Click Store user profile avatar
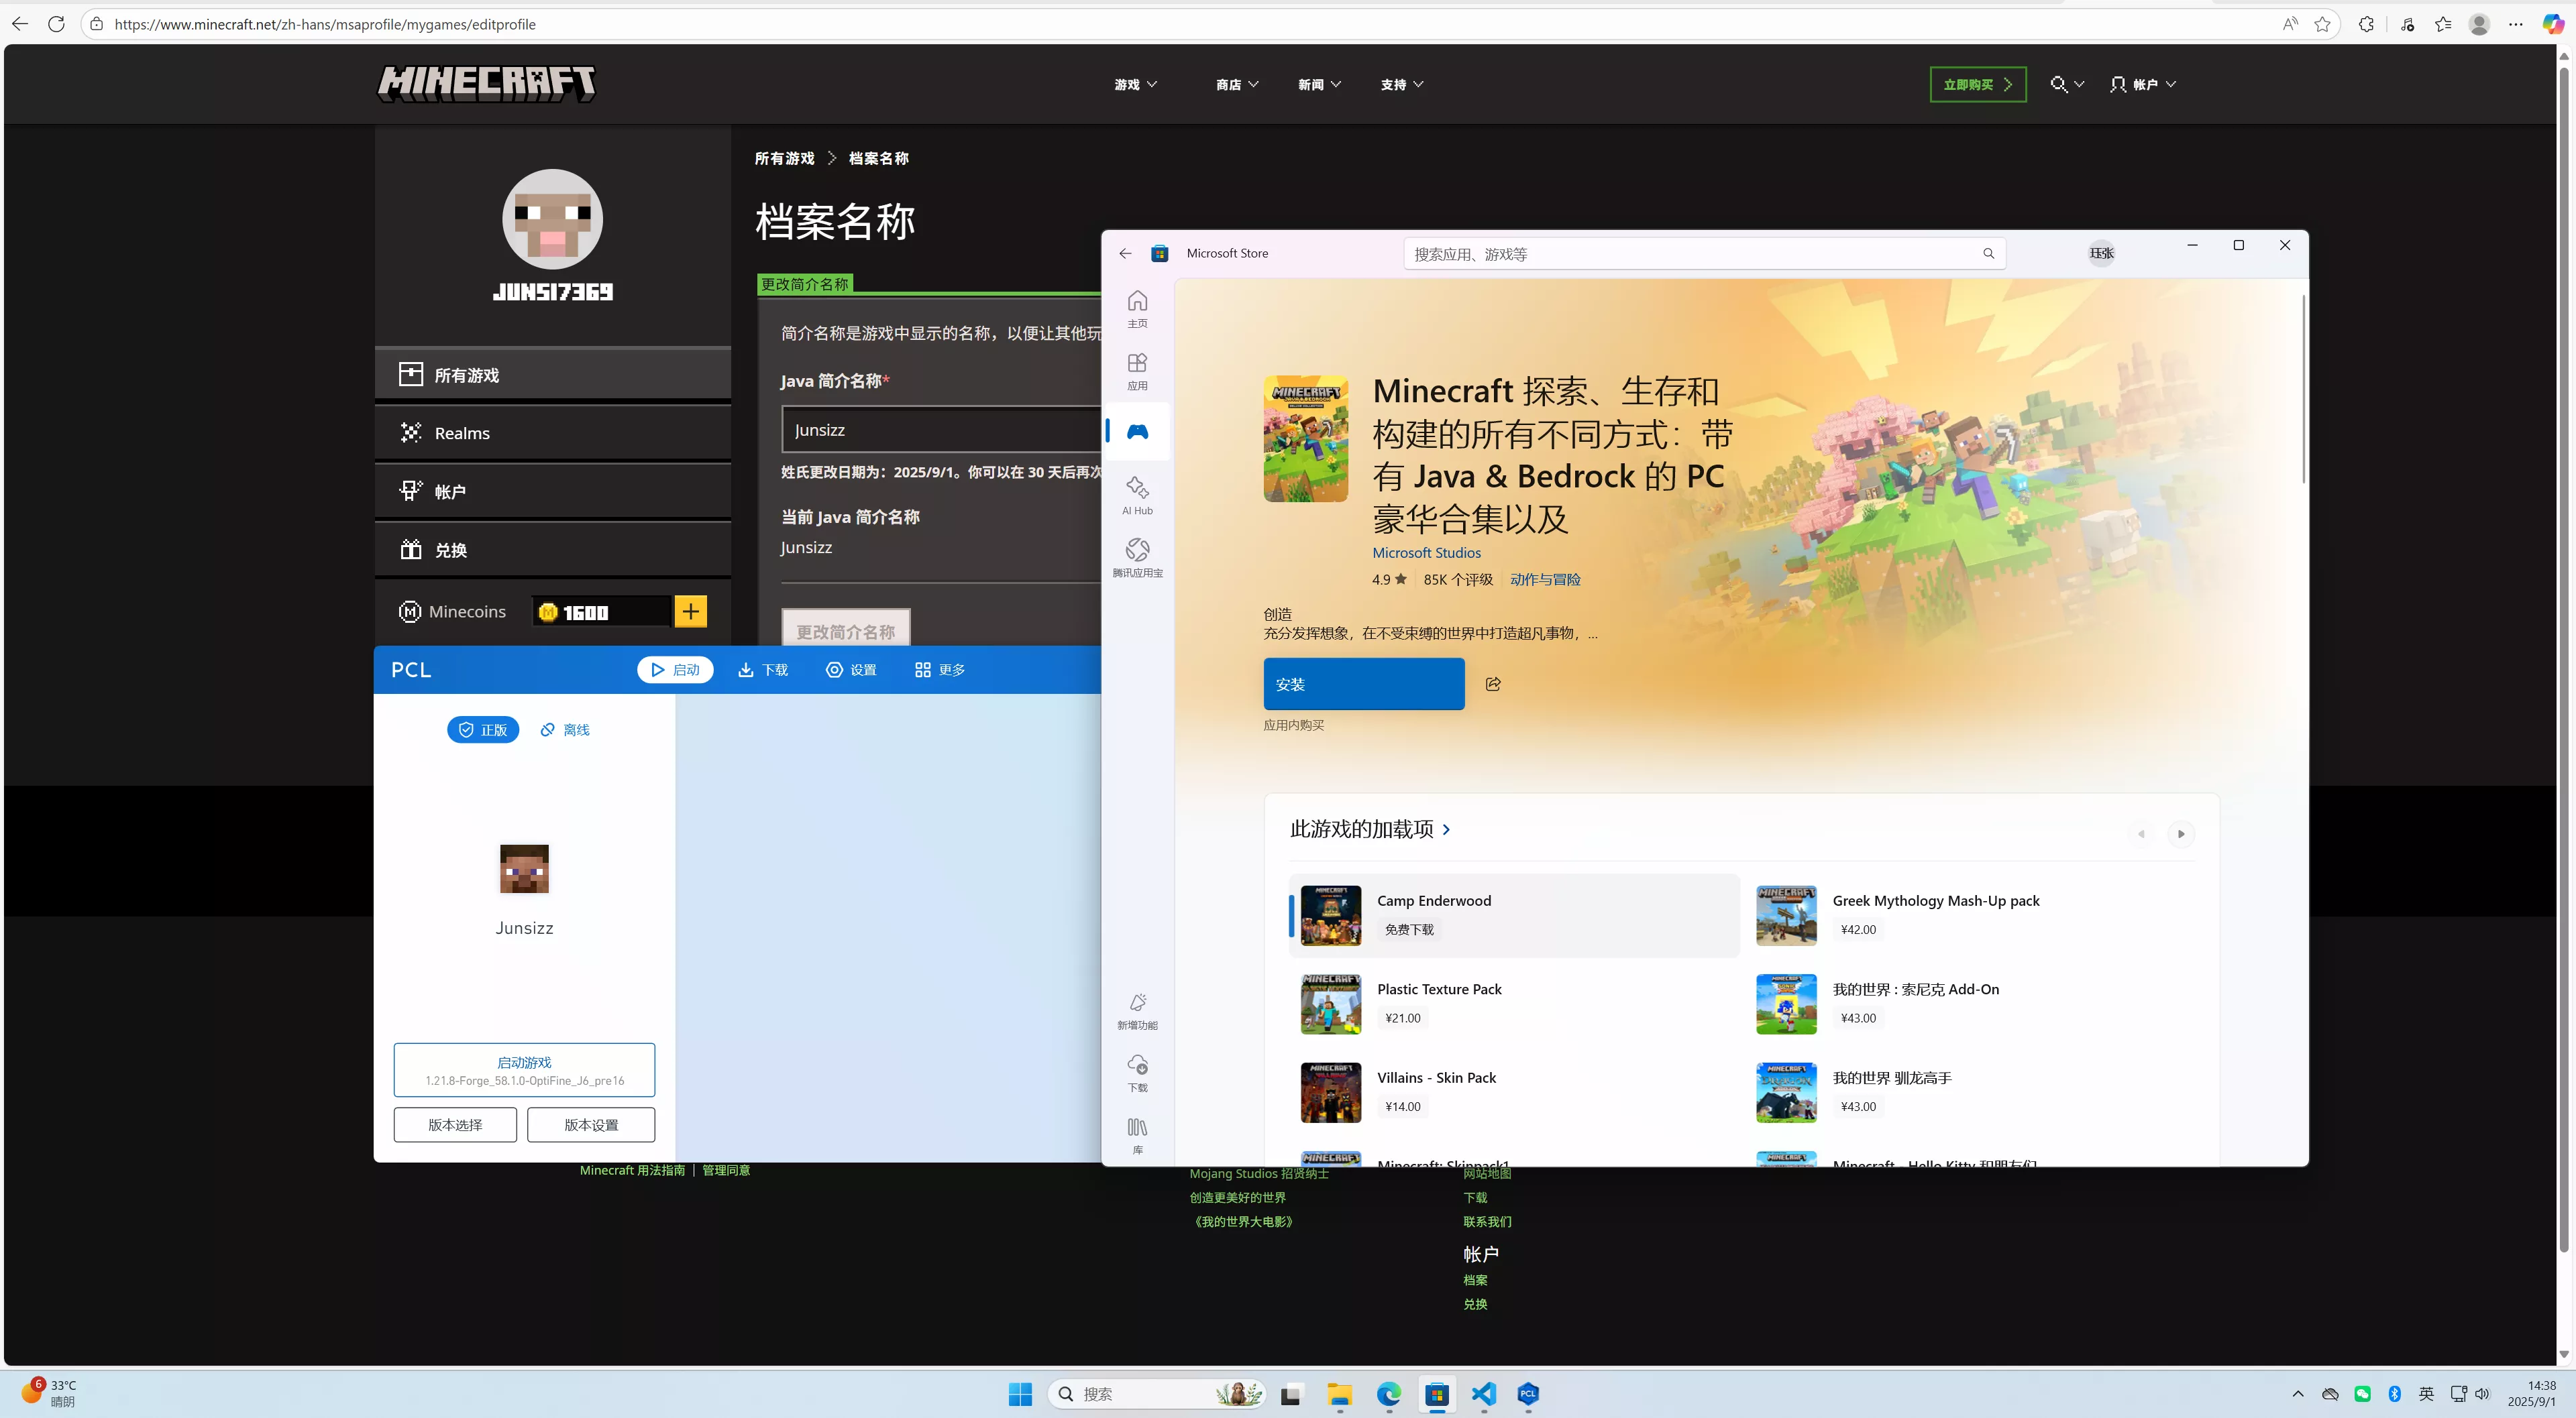2576x1418 pixels. [x=2102, y=254]
